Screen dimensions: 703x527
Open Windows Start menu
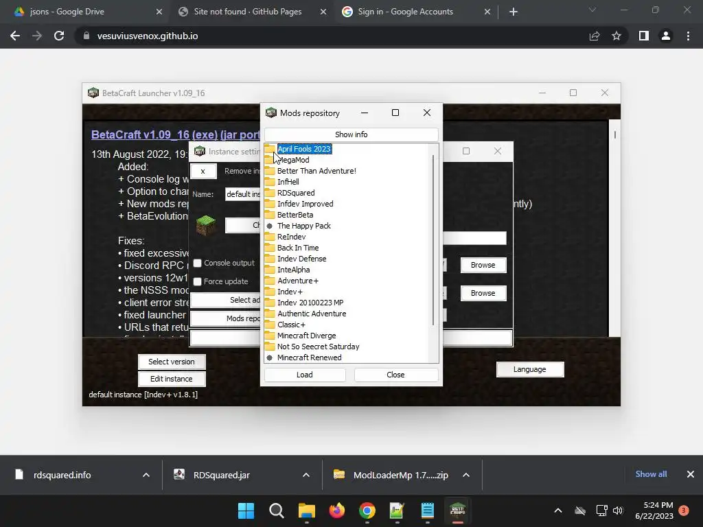pos(246,511)
